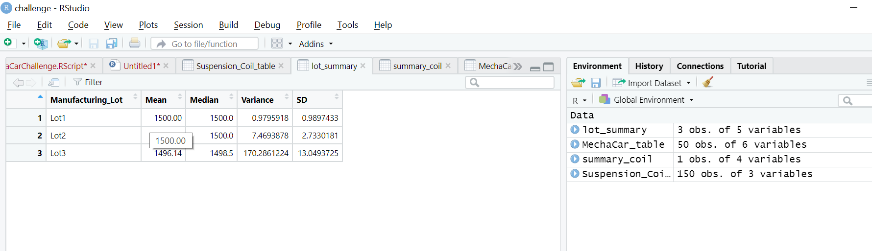Open the Profile menu
The image size is (872, 251).
pos(309,25)
